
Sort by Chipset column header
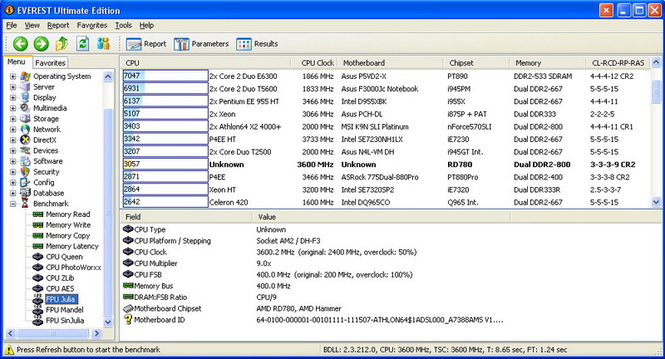tap(476, 62)
